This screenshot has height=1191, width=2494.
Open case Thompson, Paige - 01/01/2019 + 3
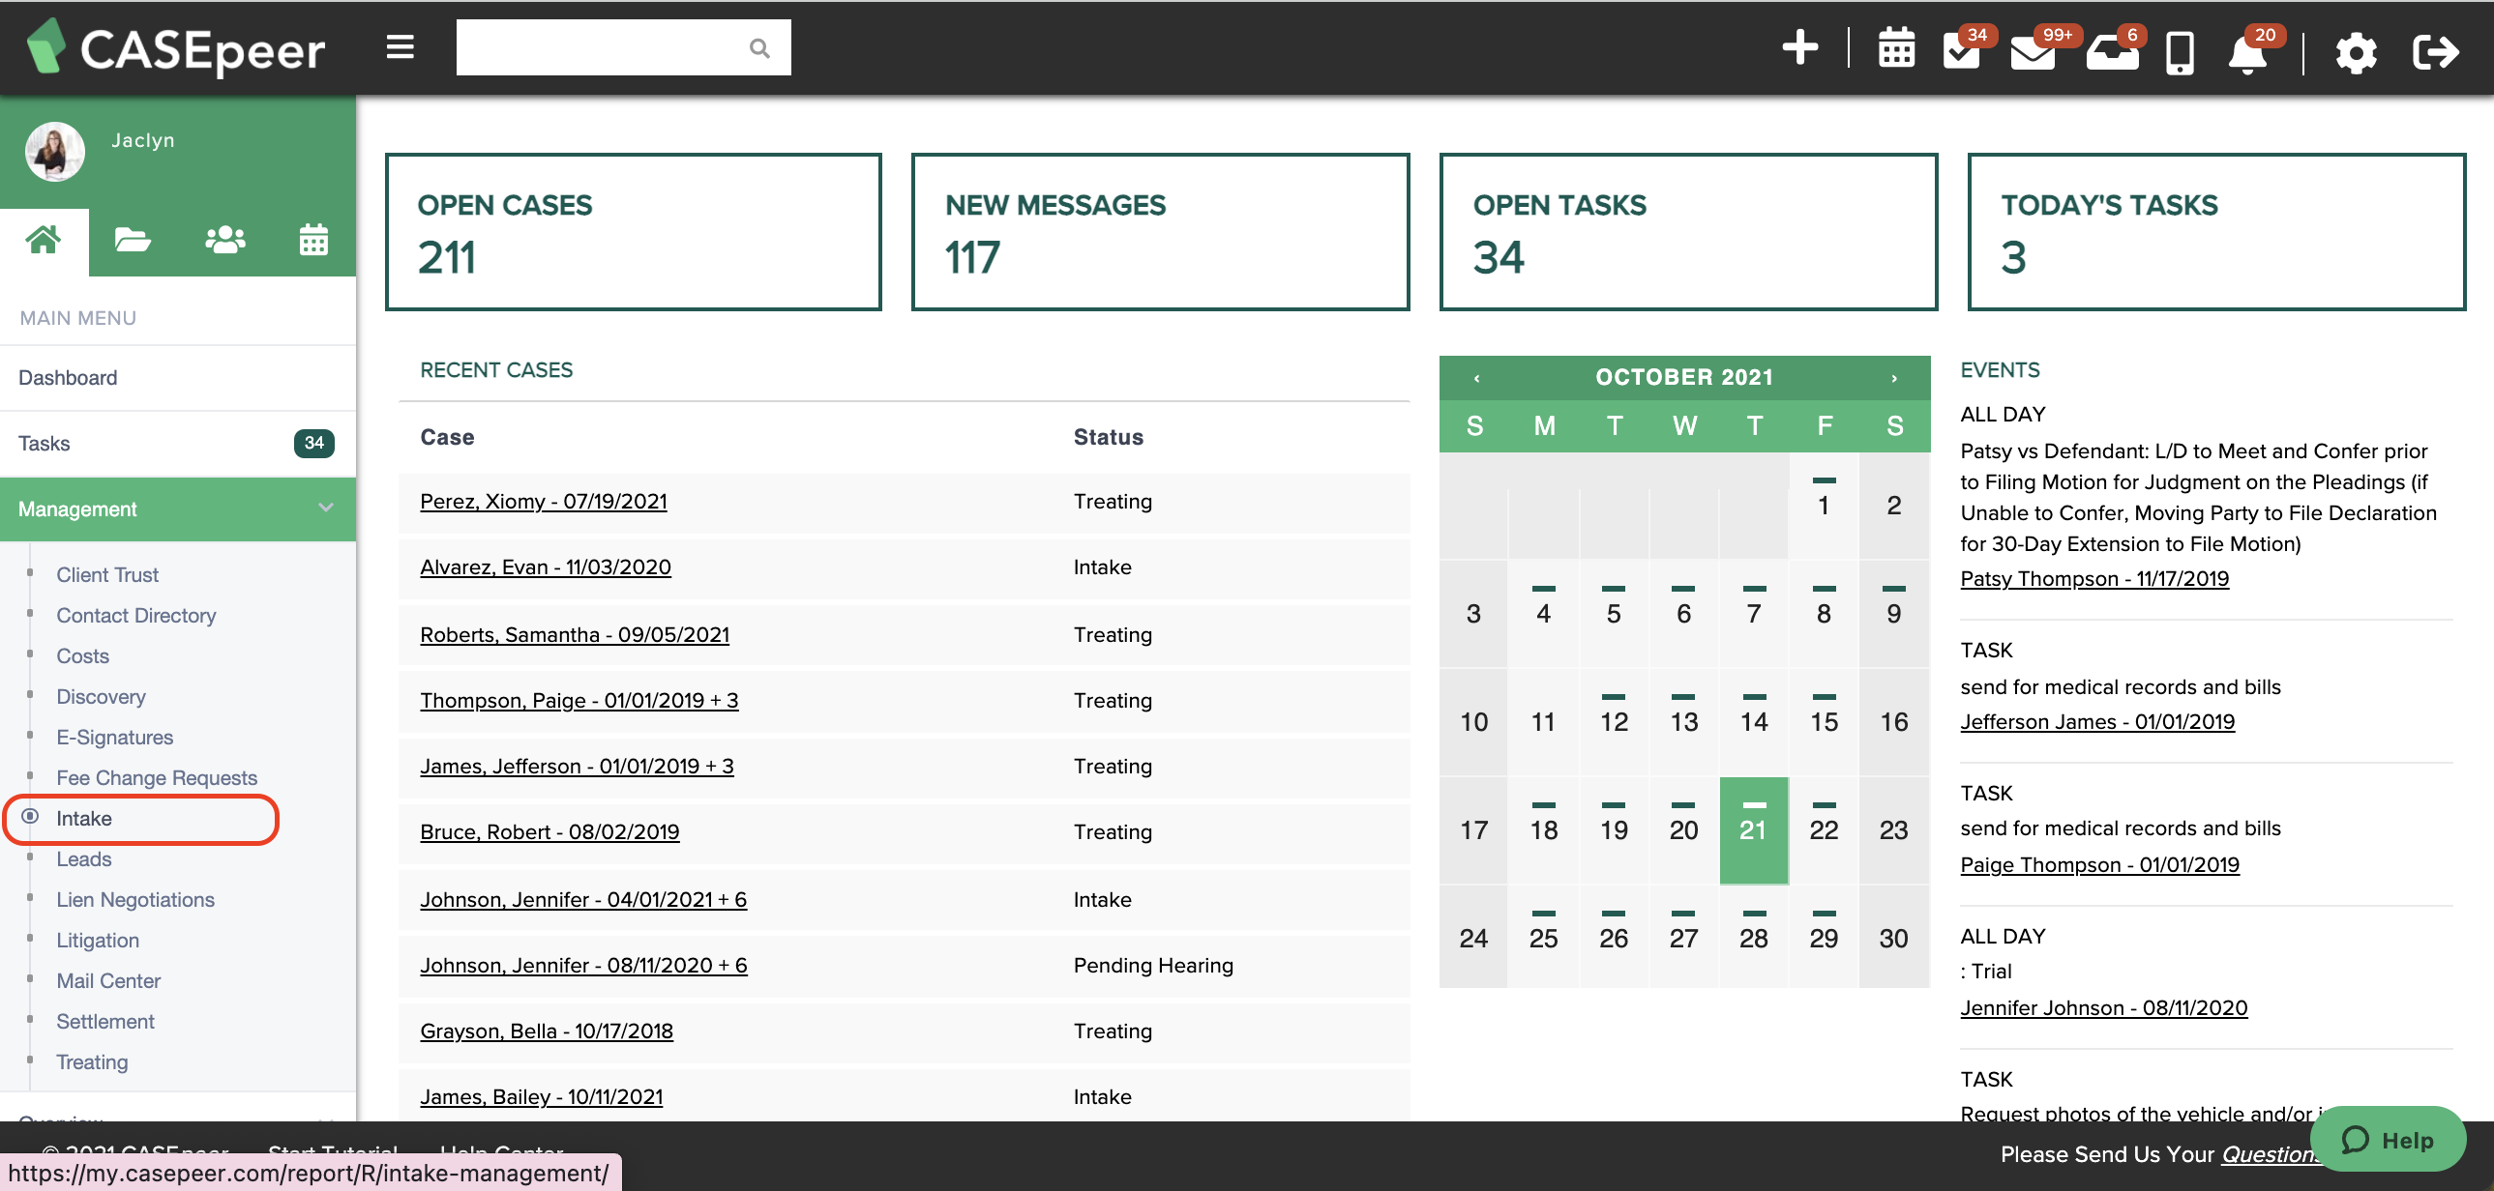point(579,701)
